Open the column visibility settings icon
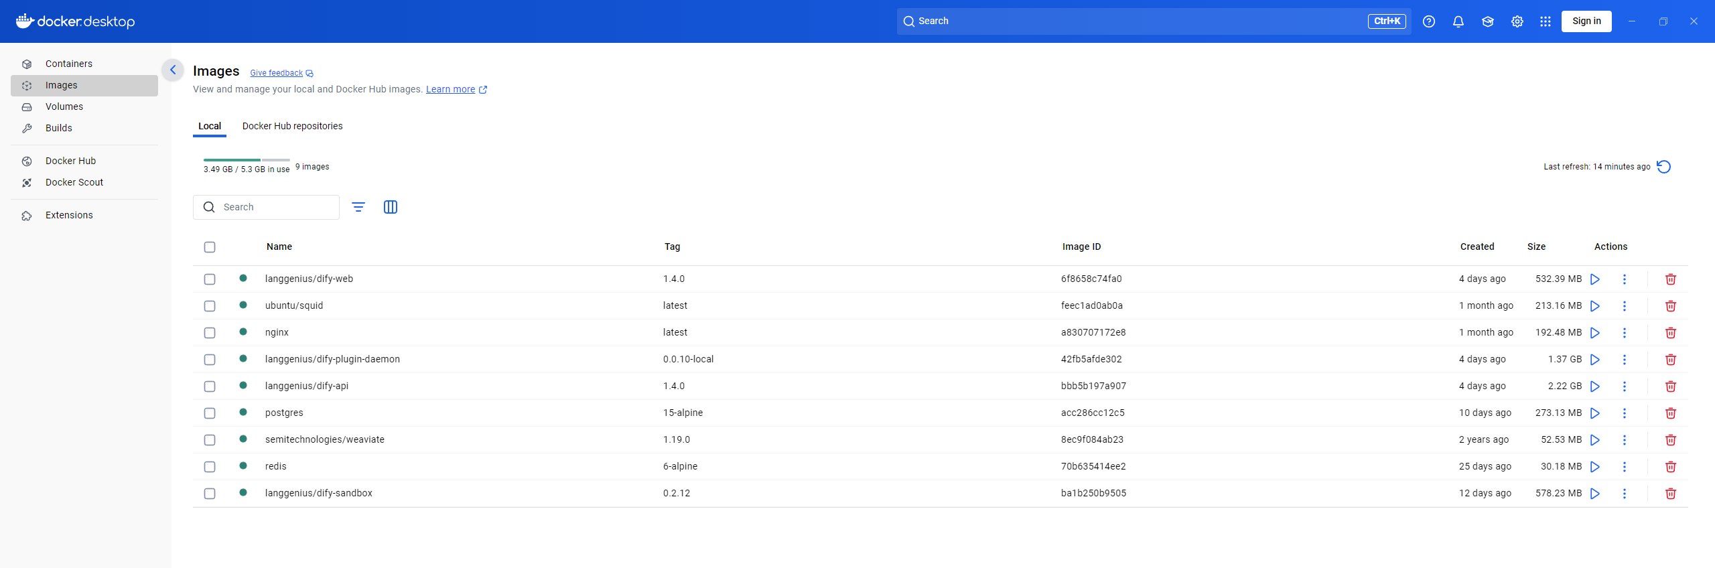Image resolution: width=1715 pixels, height=568 pixels. coord(391,207)
